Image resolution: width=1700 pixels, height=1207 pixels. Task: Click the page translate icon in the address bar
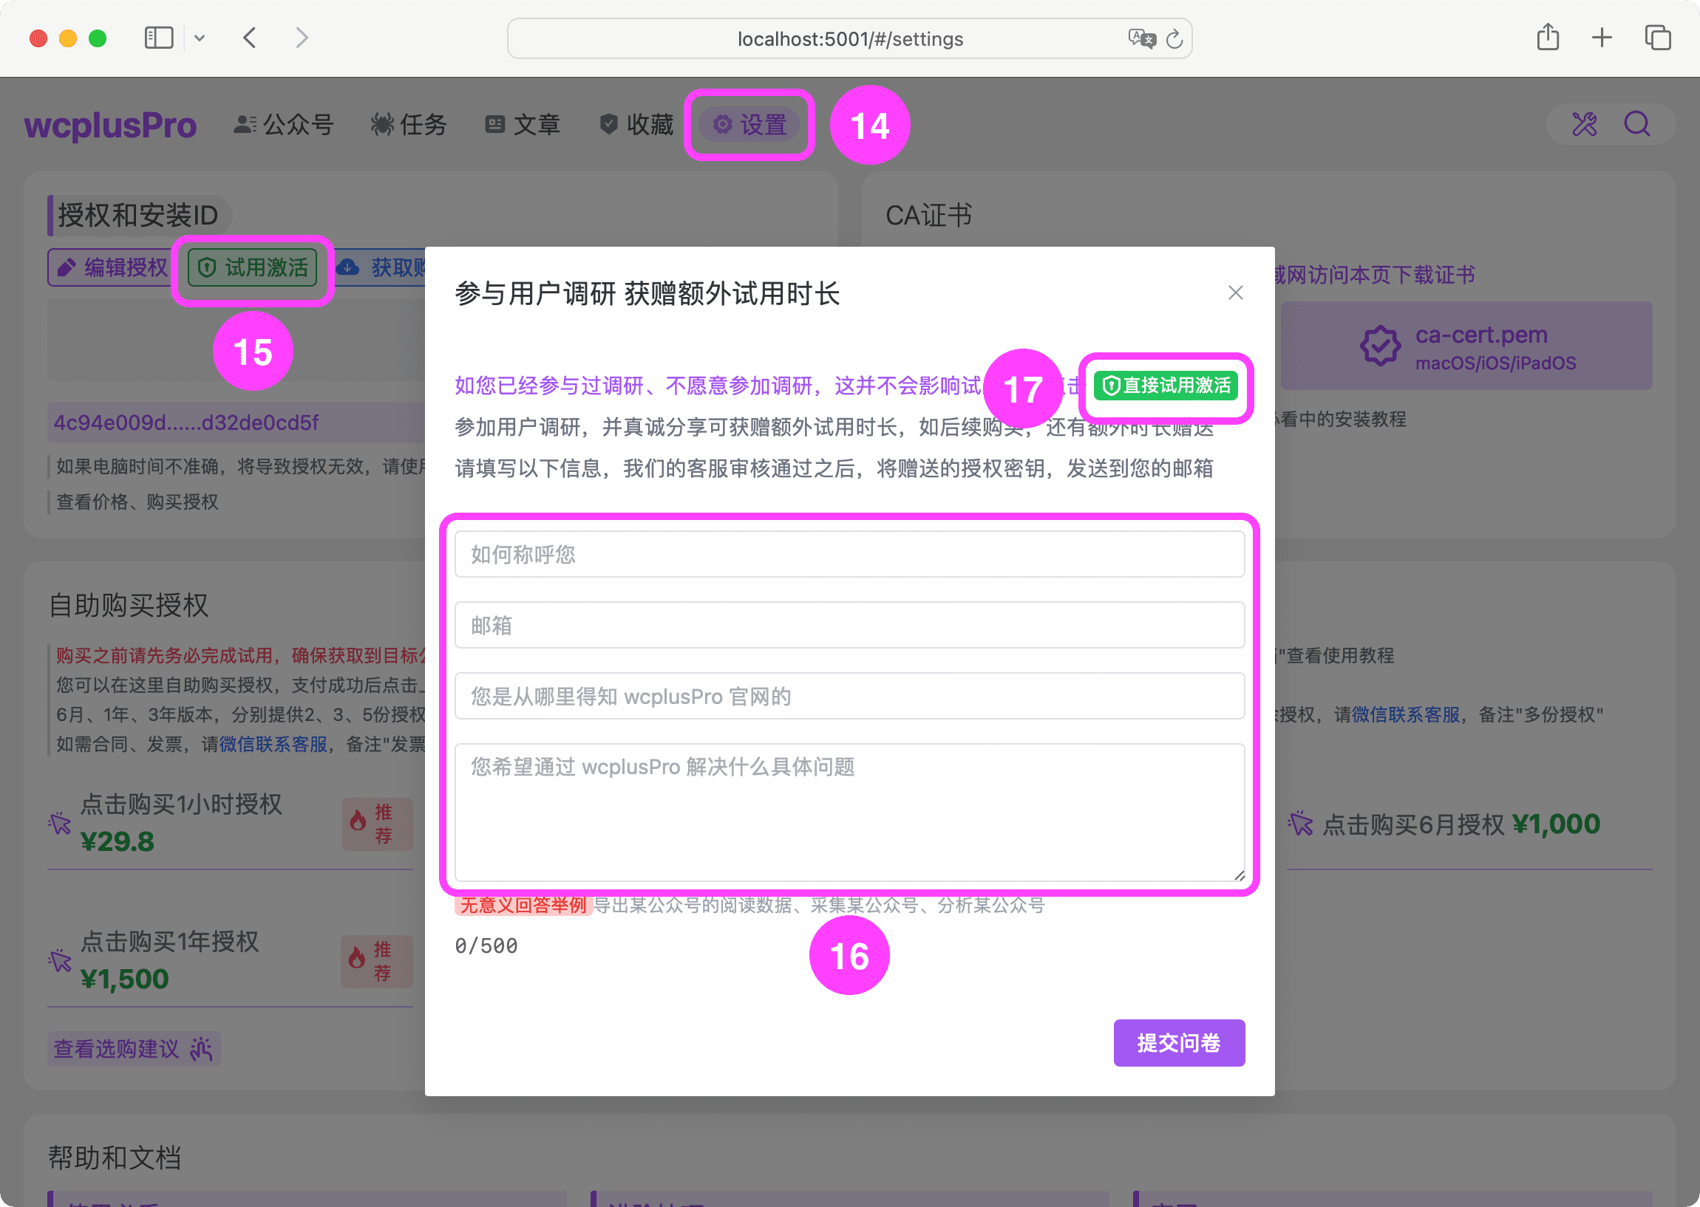pyautogui.click(x=1140, y=38)
